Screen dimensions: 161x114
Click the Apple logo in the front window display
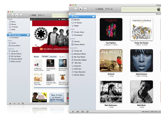(159, 9)
